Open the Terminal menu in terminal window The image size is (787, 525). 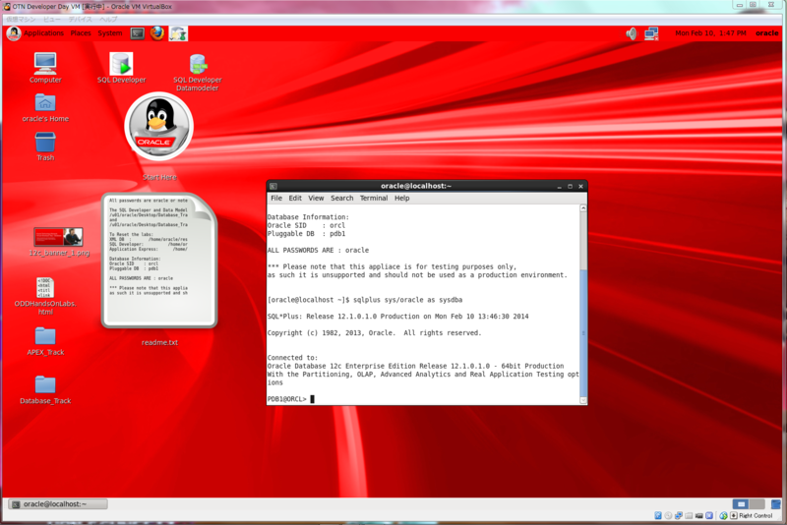click(x=374, y=198)
